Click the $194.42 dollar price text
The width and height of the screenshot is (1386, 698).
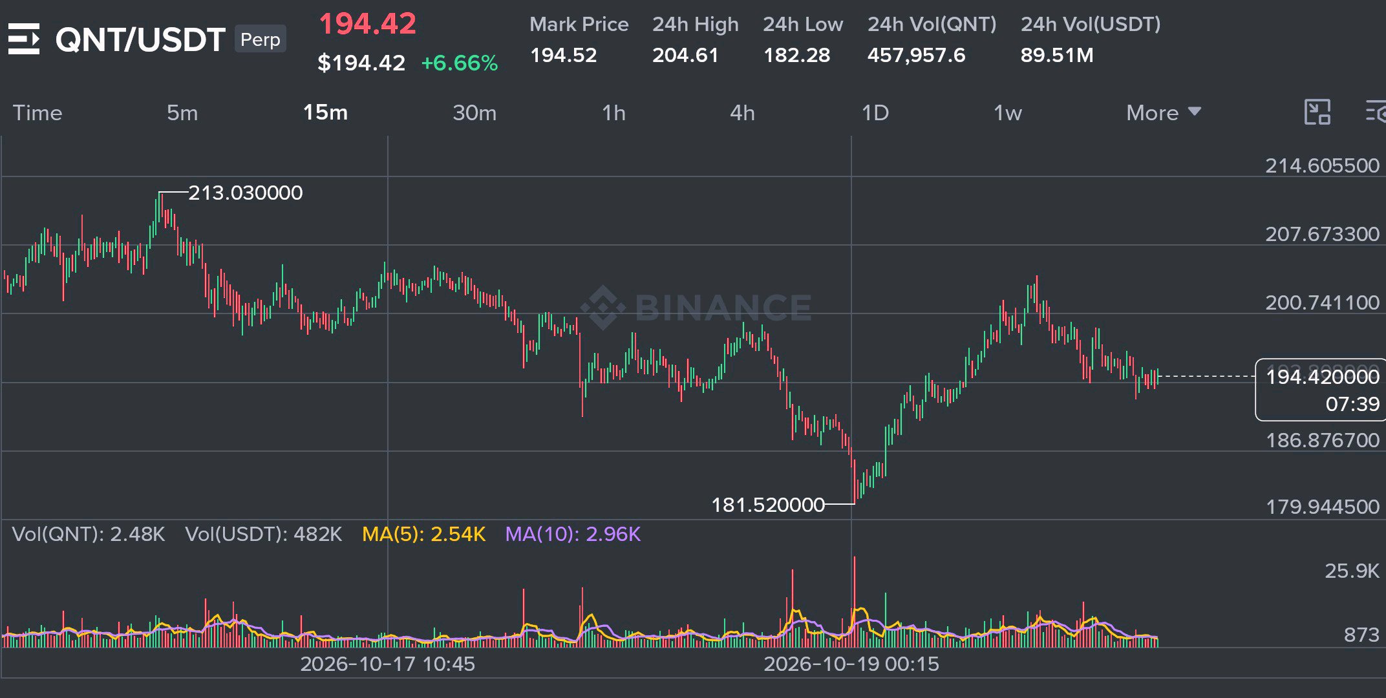pyautogui.click(x=361, y=63)
